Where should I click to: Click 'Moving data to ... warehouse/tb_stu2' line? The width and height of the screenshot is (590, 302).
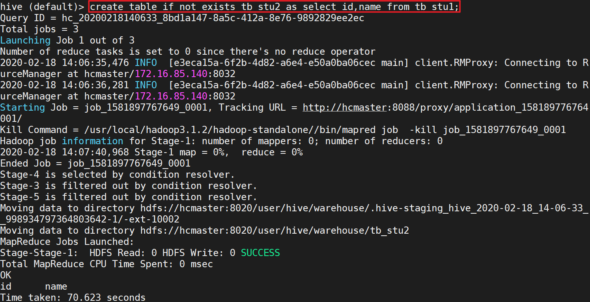coord(205,230)
